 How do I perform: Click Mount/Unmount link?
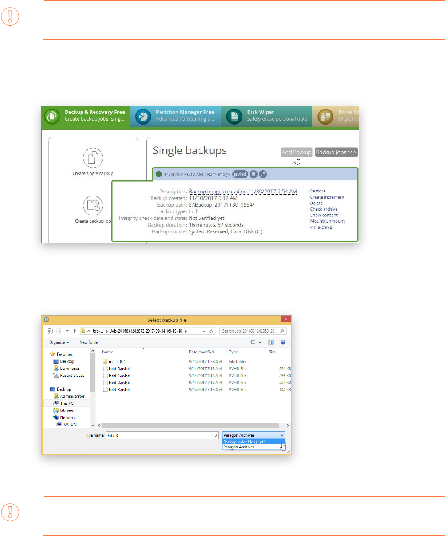coord(327,221)
